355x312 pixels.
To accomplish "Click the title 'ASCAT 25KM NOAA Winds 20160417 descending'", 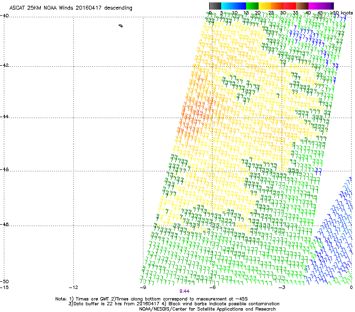I will pos(71,8).
